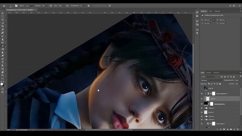
Task: Select the Horizontal Type tool
Action: click(3, 62)
